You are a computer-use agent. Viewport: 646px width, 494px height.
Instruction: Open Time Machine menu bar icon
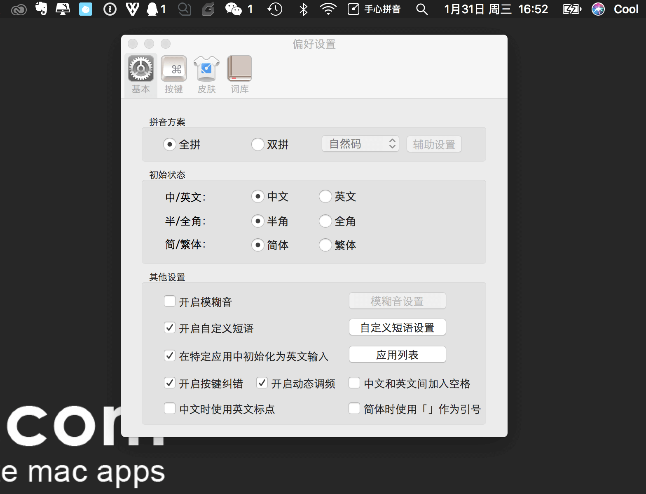coord(275,9)
